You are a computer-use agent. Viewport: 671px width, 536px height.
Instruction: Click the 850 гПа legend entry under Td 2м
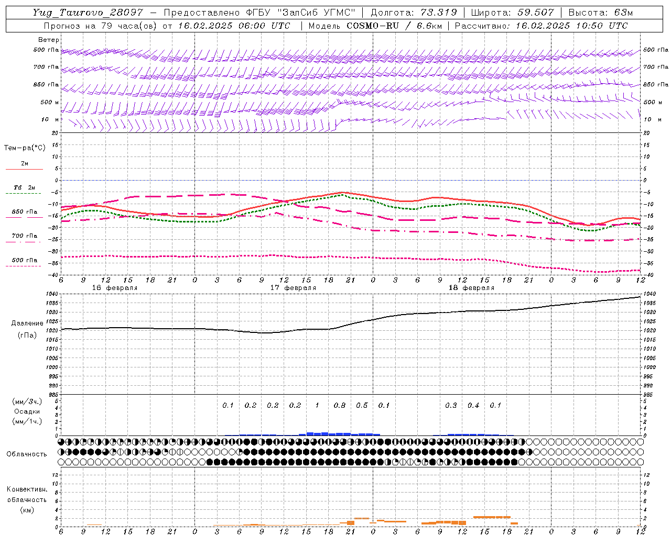pos(25,212)
